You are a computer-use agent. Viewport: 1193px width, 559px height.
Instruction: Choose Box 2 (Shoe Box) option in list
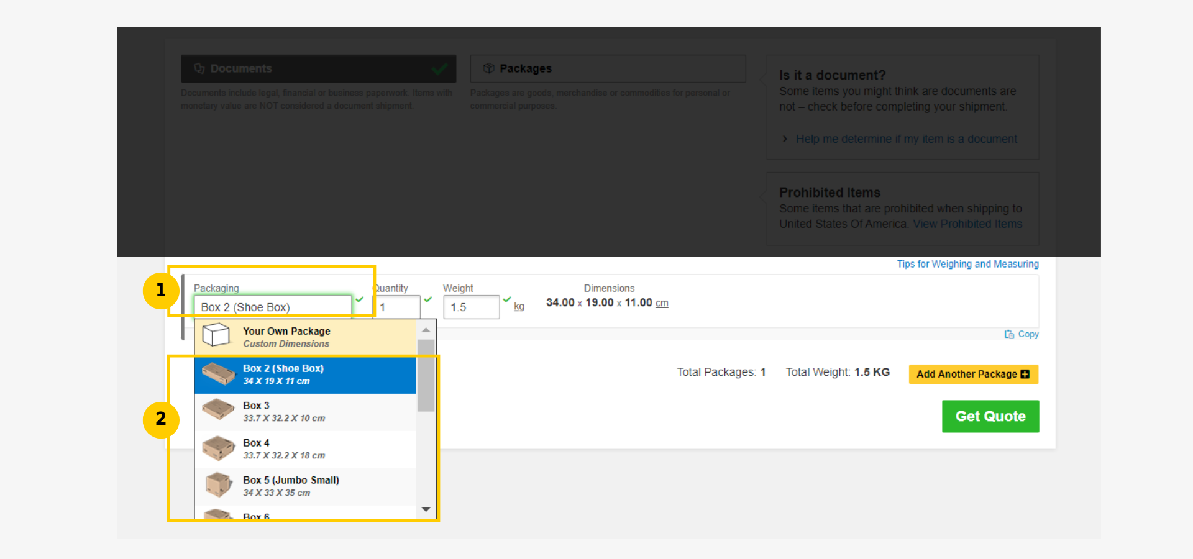click(x=305, y=375)
